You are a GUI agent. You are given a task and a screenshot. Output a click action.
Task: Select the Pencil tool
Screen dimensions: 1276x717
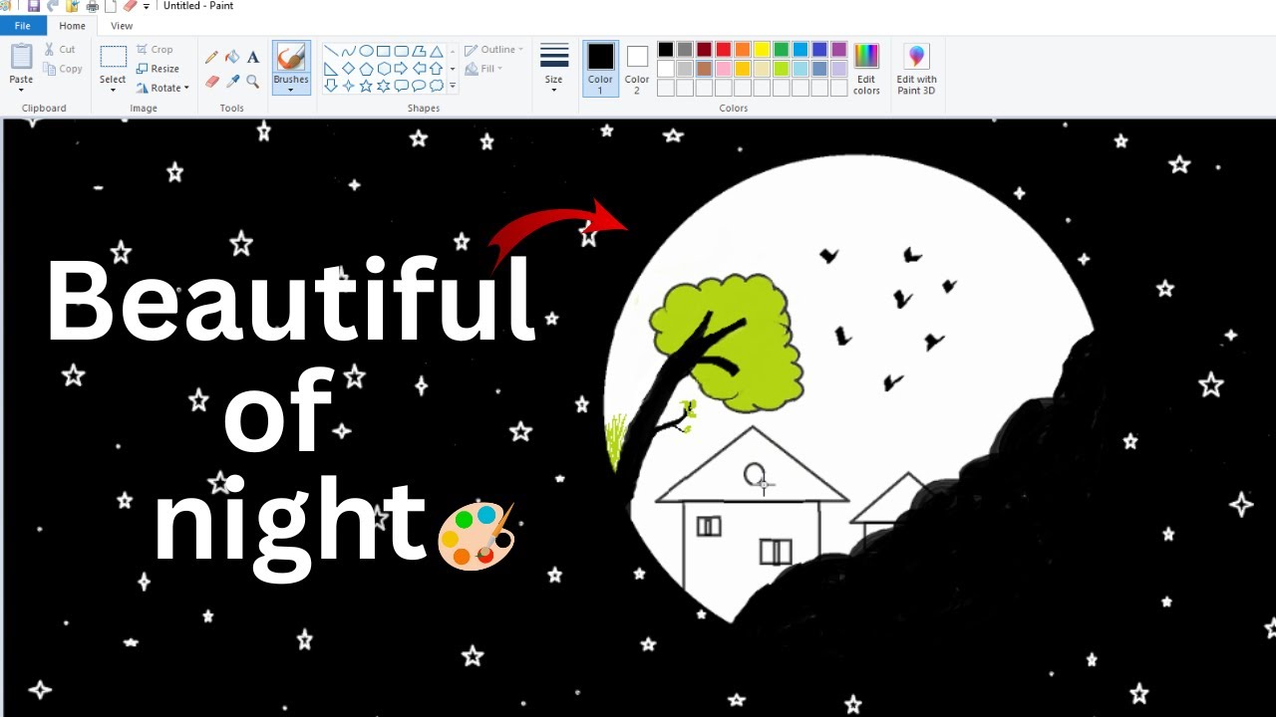click(211, 57)
